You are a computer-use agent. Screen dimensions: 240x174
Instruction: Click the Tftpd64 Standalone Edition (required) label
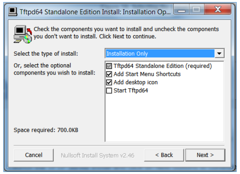coord(163,66)
